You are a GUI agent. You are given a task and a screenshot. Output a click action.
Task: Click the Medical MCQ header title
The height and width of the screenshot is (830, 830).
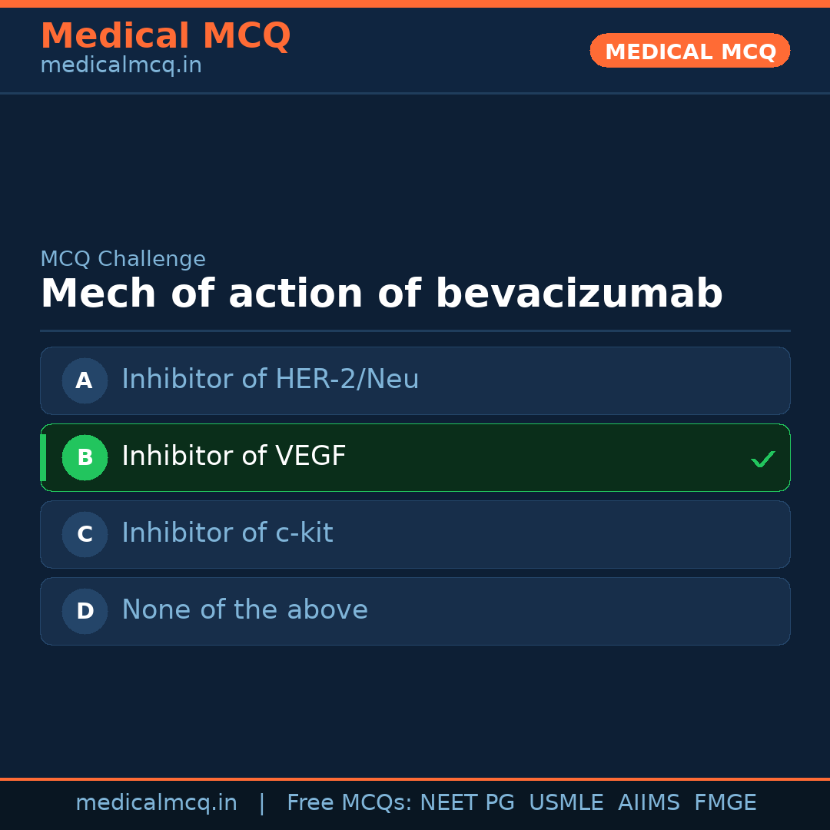(165, 36)
